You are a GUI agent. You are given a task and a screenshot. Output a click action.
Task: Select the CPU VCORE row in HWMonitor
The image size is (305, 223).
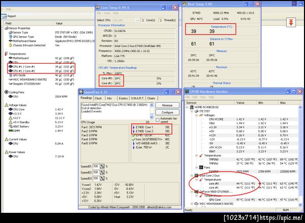(253, 119)
